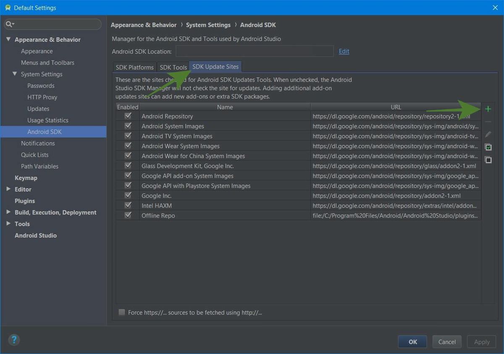The width and height of the screenshot is (504, 354).
Task: Click the Edit link for Android SDK Location
Action: pyautogui.click(x=344, y=51)
